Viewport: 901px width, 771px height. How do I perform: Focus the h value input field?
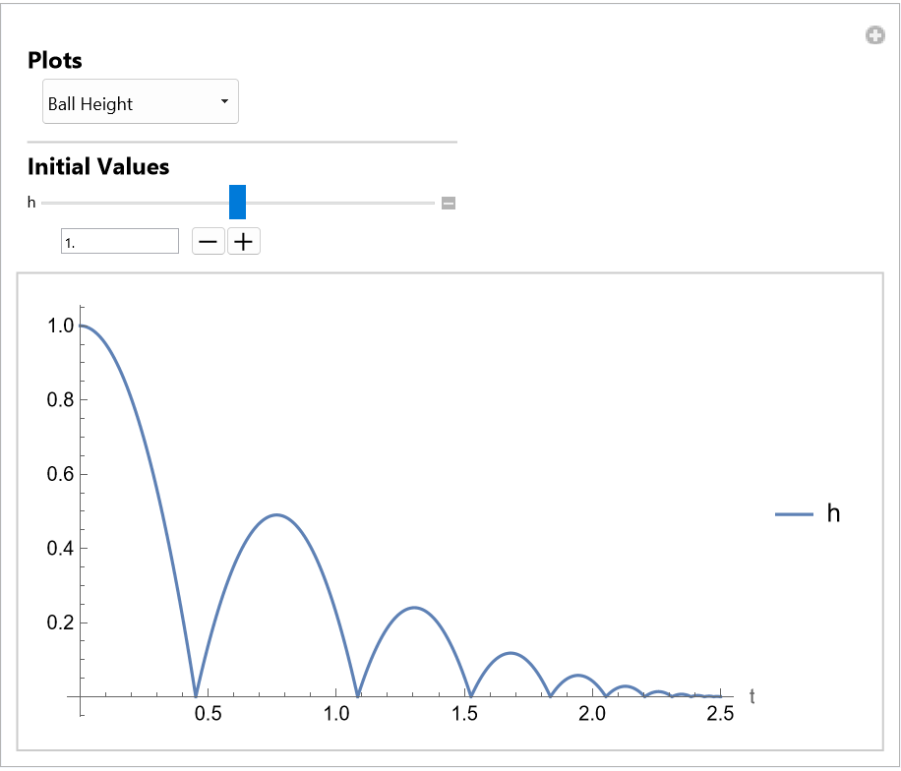coord(120,241)
